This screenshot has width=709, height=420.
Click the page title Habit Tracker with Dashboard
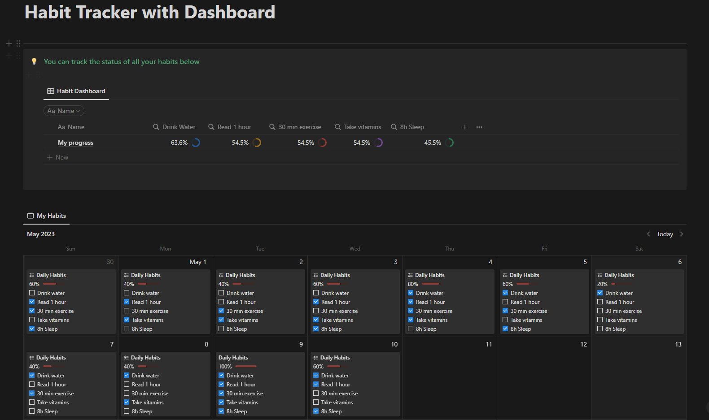(150, 12)
